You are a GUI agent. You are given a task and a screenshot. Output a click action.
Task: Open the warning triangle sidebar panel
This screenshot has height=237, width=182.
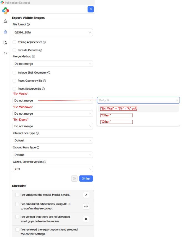pyautogui.click(x=5, y=21)
